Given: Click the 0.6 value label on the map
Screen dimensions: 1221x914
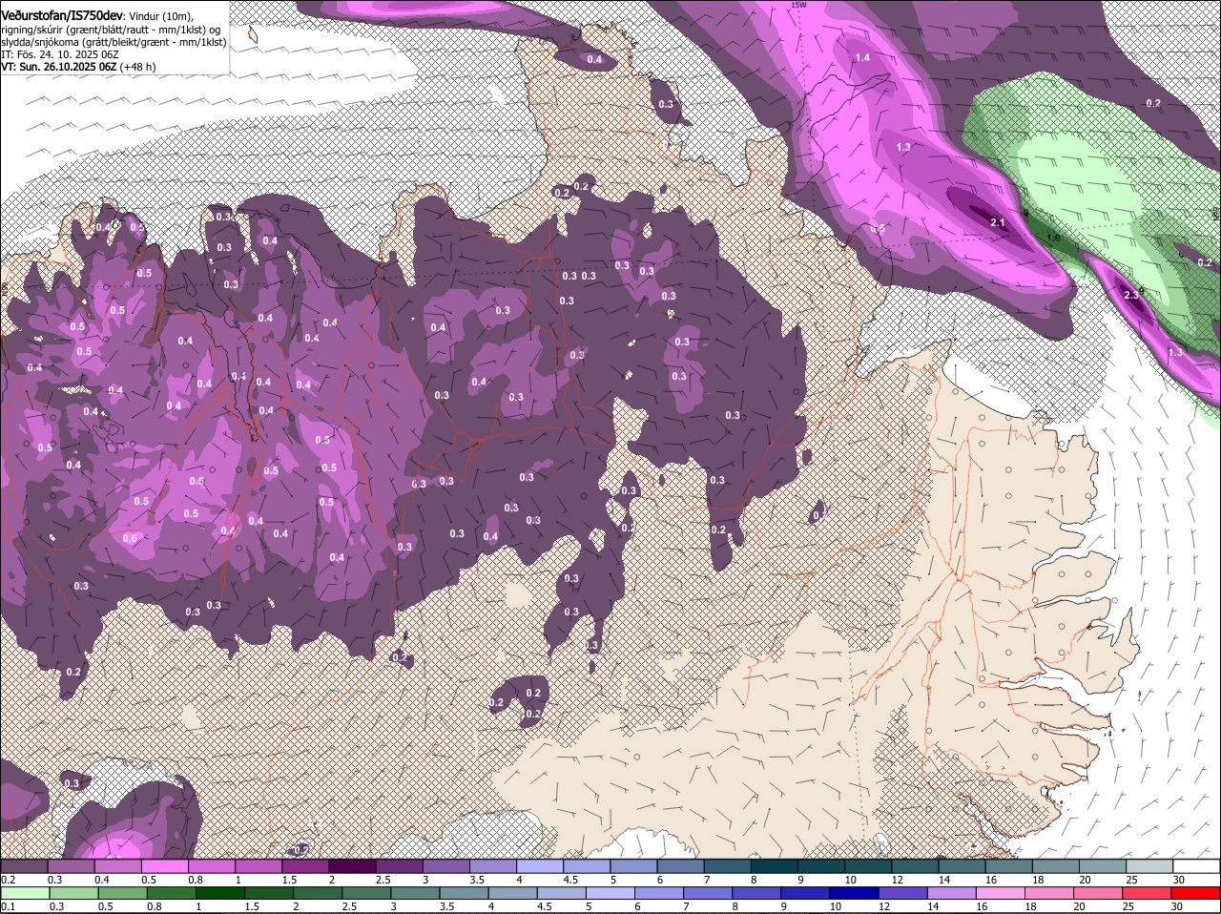Looking at the screenshot, I should [x=130, y=538].
